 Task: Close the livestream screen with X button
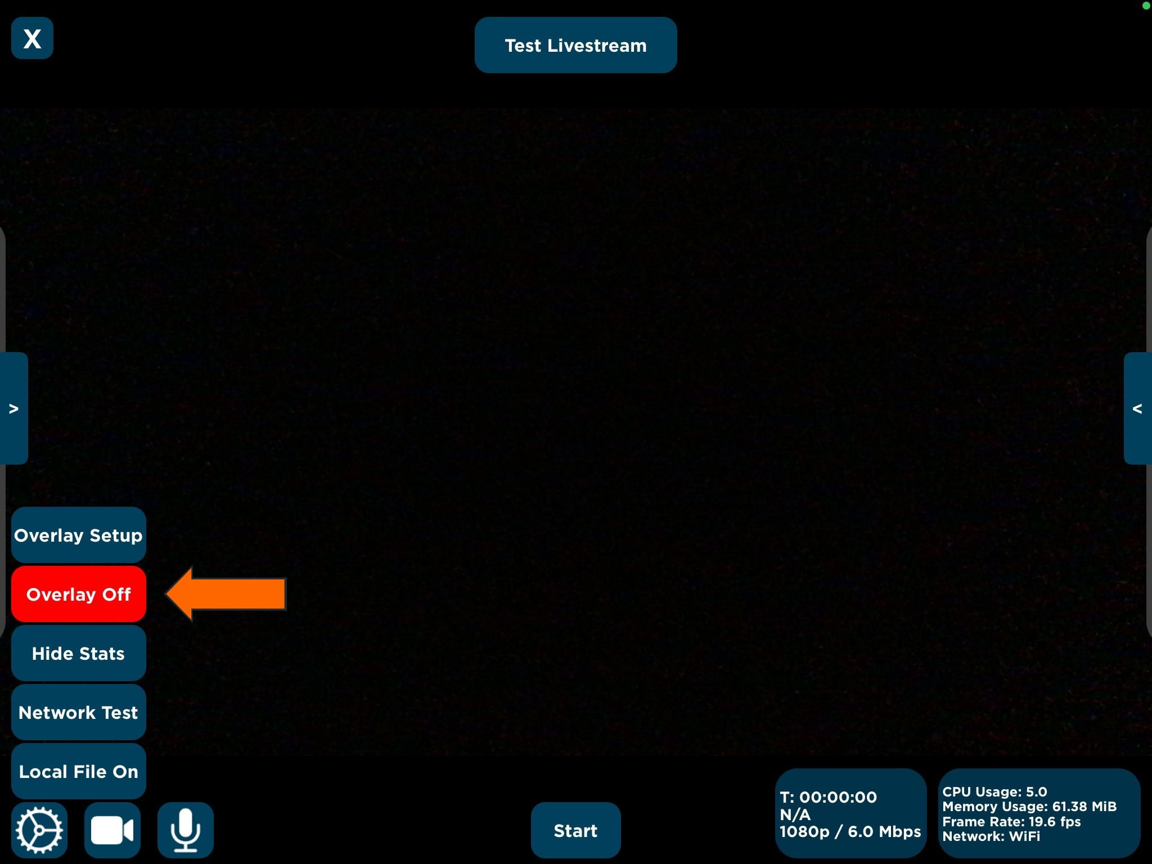(x=32, y=38)
